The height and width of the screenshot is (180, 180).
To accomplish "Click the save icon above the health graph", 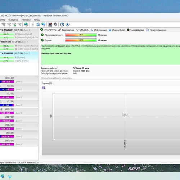I will [x=44, y=88].
